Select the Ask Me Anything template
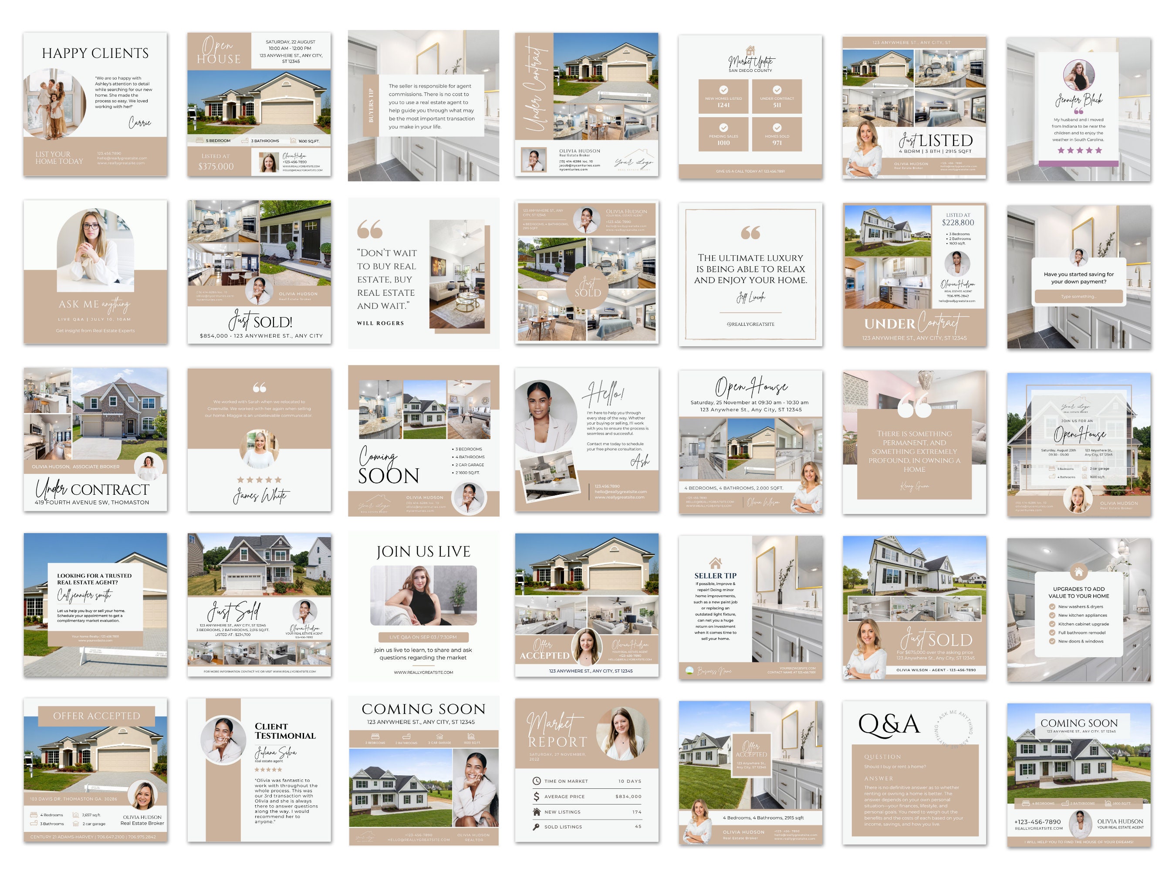This screenshot has width=1176, height=882. 95,272
